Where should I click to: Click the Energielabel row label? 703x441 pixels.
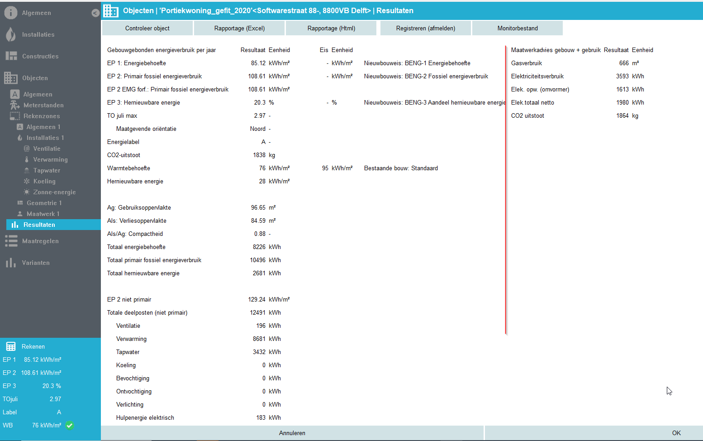(123, 142)
